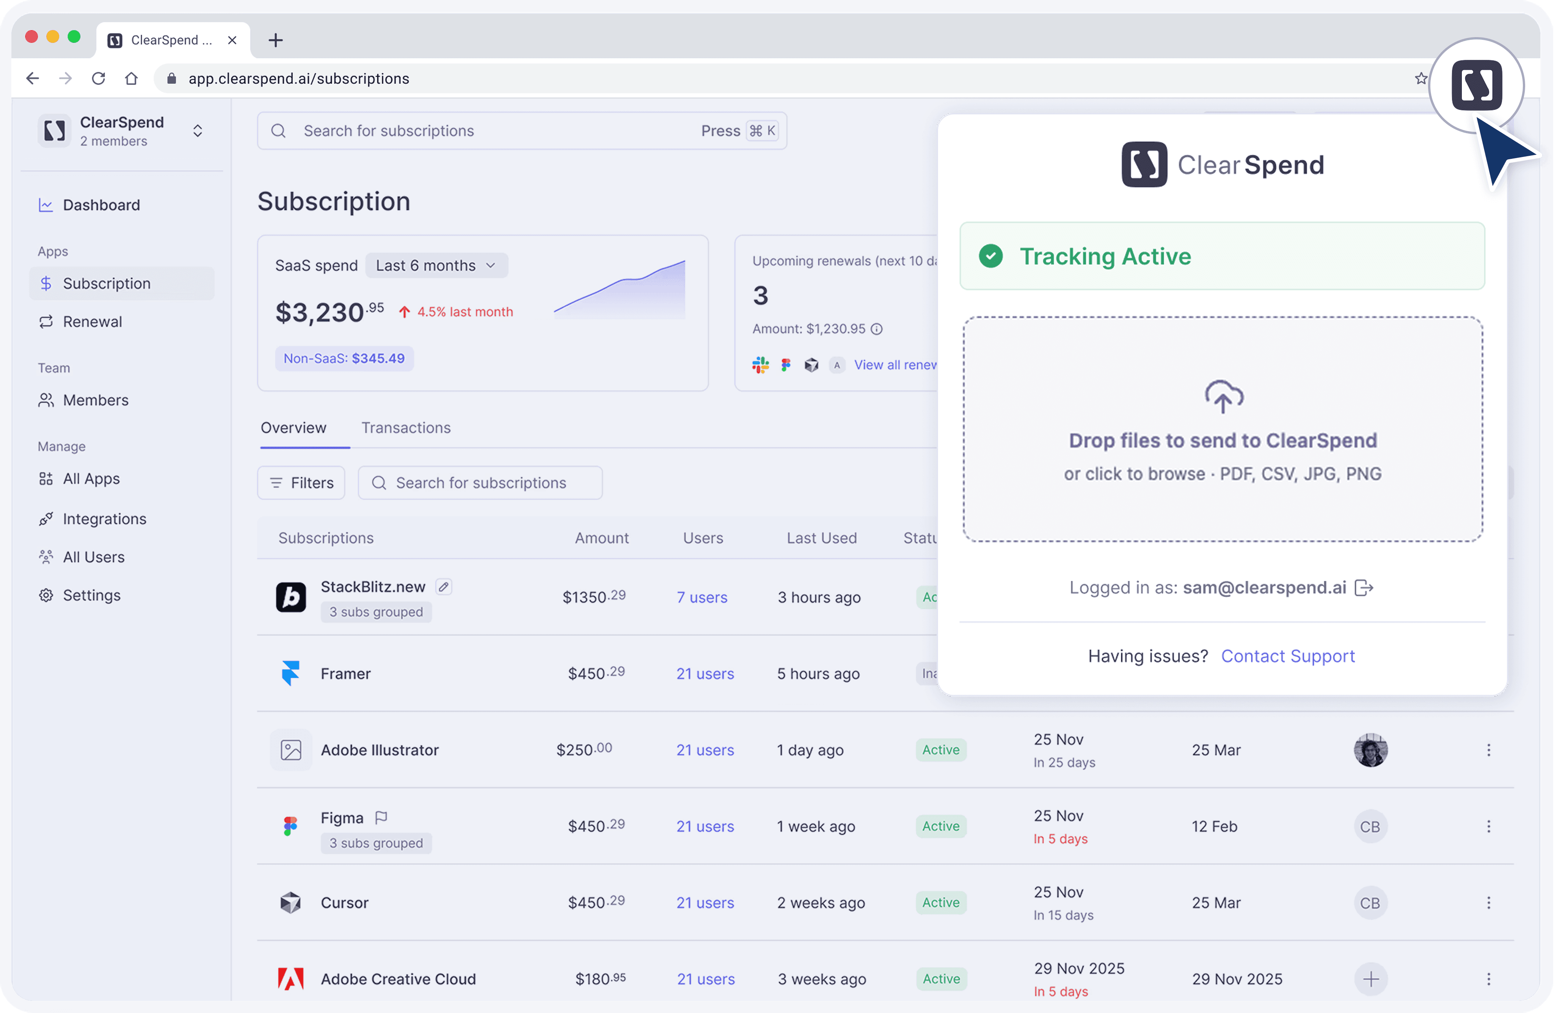The width and height of the screenshot is (1557, 1013).
Task: Open a new browser tab
Action: [x=275, y=40]
